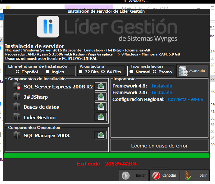Click download icon next to Bases de datos

tap(100, 107)
